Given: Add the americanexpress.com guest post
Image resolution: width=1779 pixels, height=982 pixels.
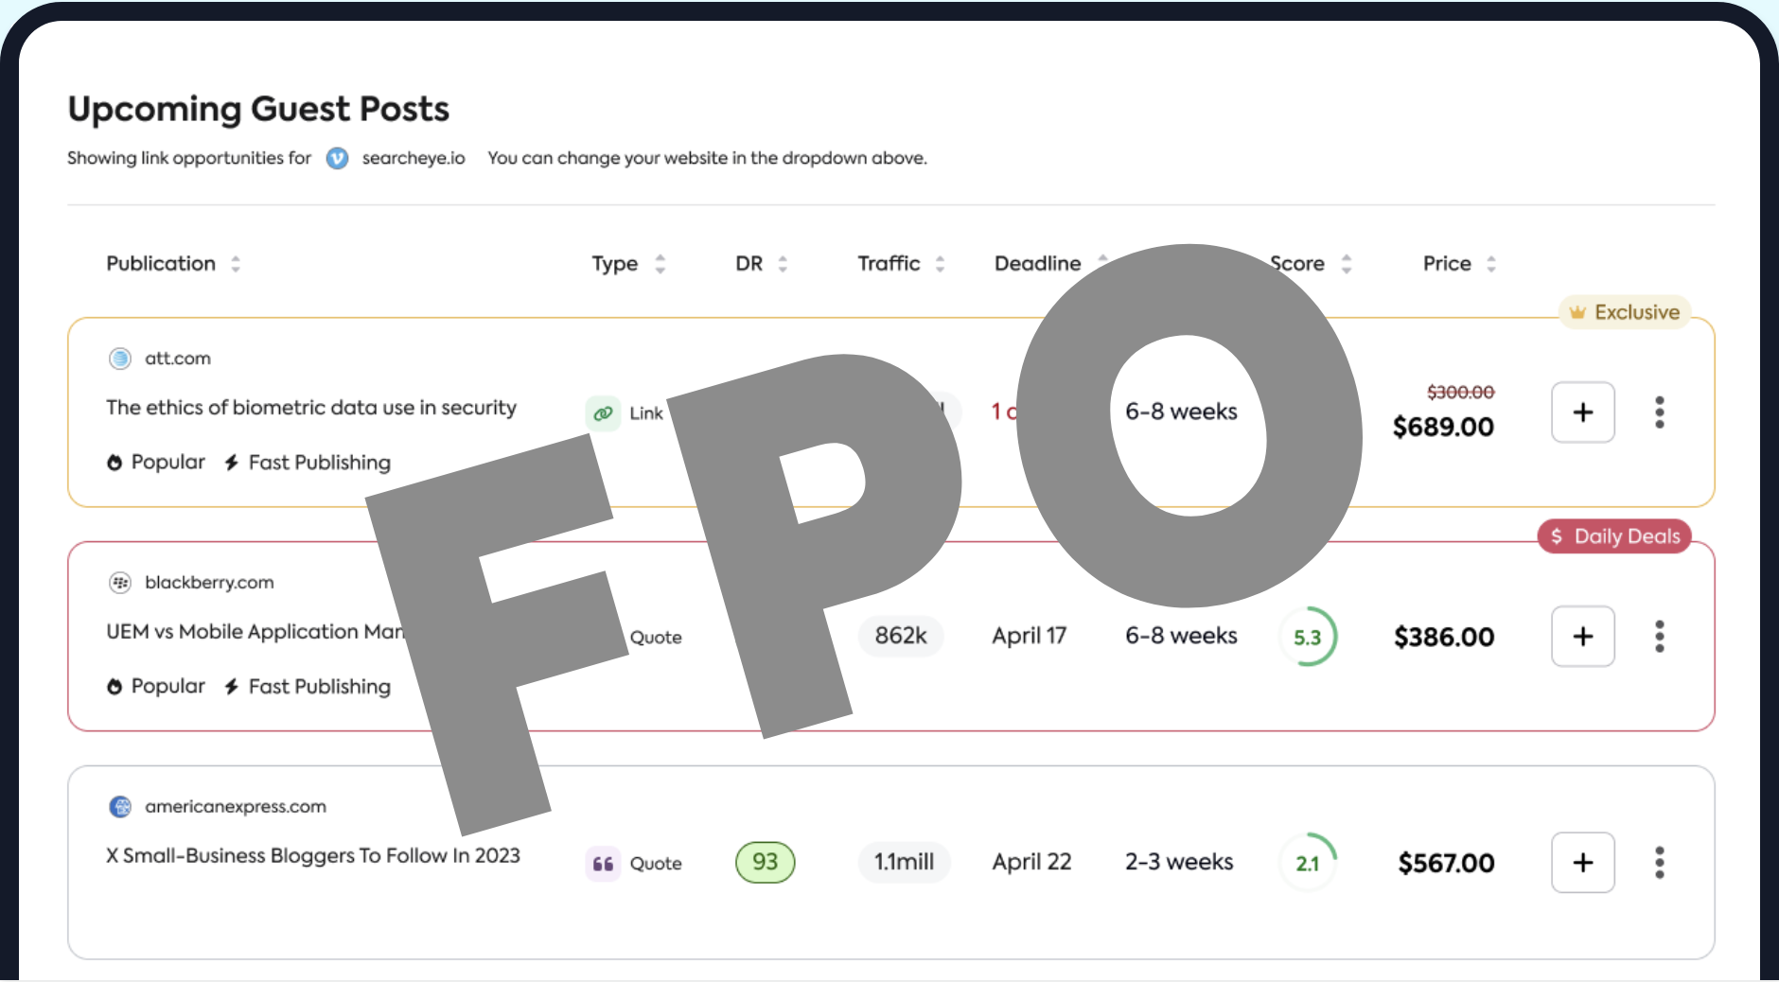Looking at the screenshot, I should click(1583, 863).
